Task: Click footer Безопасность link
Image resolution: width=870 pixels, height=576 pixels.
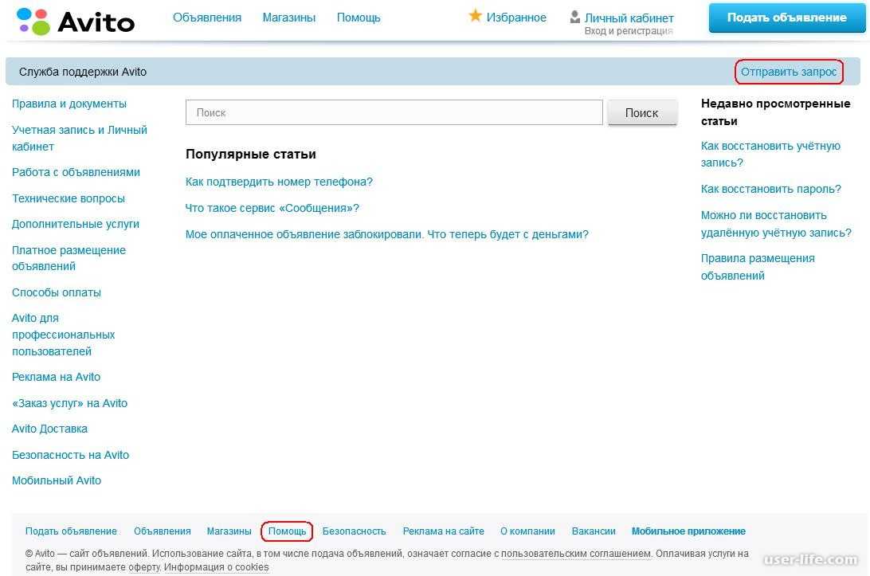Action: [354, 531]
